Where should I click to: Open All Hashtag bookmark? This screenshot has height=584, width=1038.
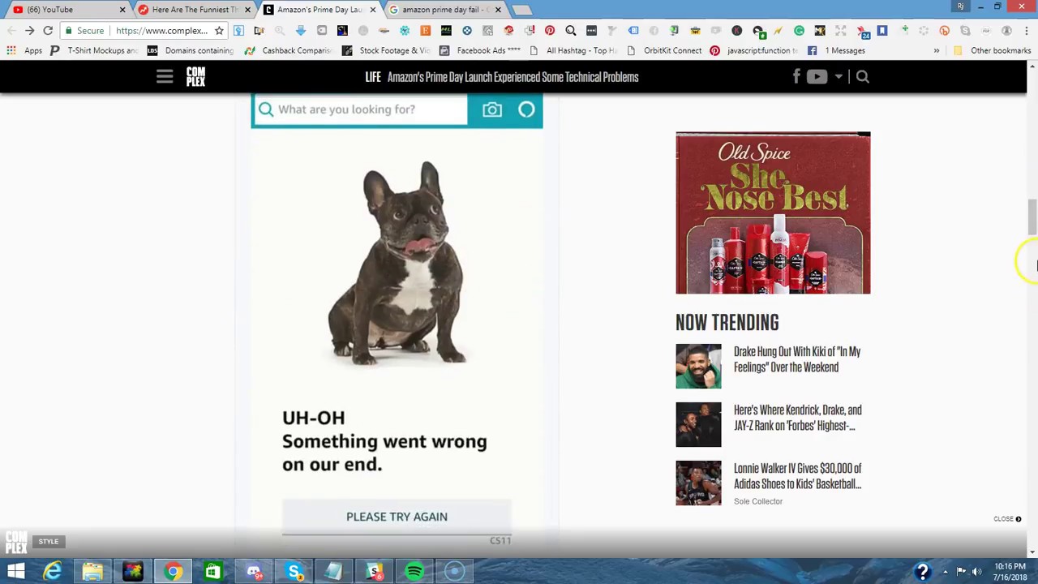573,50
